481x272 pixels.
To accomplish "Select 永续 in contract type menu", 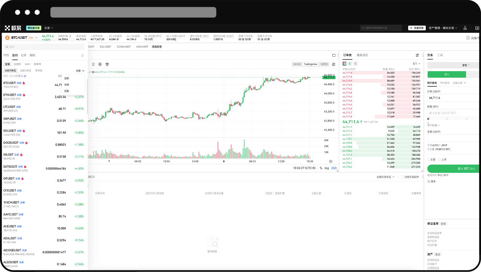I will 67,85.
